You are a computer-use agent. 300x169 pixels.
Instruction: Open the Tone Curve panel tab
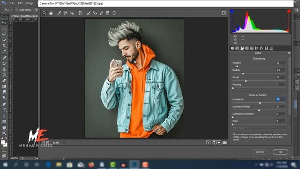pyautogui.click(x=237, y=48)
